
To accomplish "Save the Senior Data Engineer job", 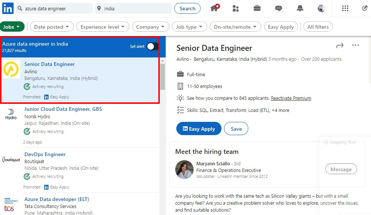I will [x=236, y=129].
